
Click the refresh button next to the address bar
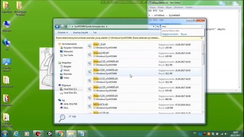pos(157,27)
